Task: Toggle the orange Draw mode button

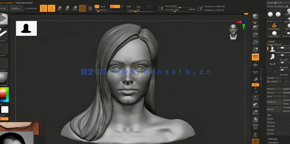Action: tap(51, 8)
